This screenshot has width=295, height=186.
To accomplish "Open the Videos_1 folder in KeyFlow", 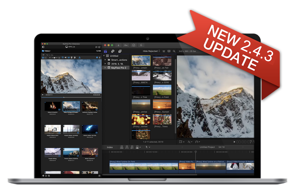I will [46, 51].
